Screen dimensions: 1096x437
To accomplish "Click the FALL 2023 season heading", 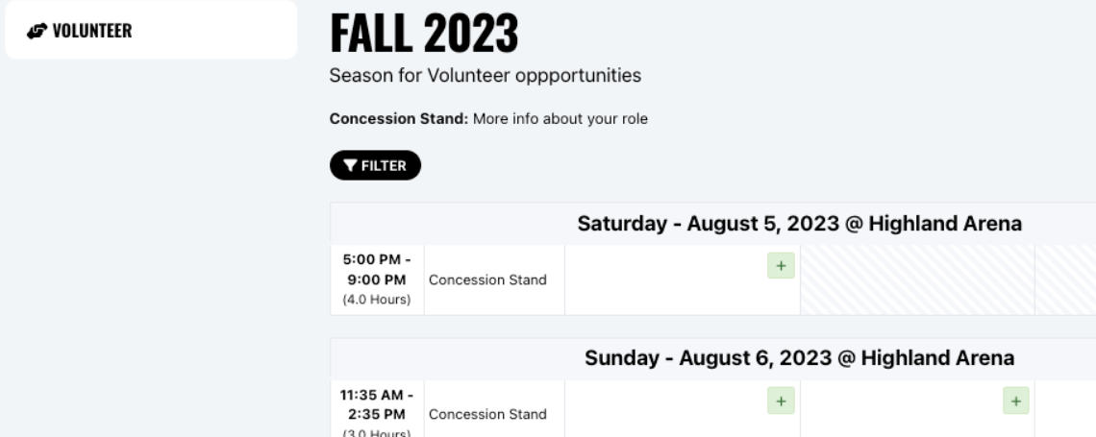I will [423, 34].
